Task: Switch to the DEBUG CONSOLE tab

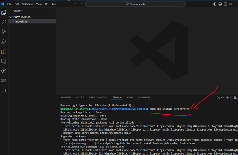Action: point(98,97)
